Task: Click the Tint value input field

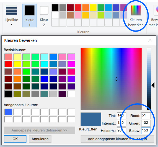Action: coord(121,115)
